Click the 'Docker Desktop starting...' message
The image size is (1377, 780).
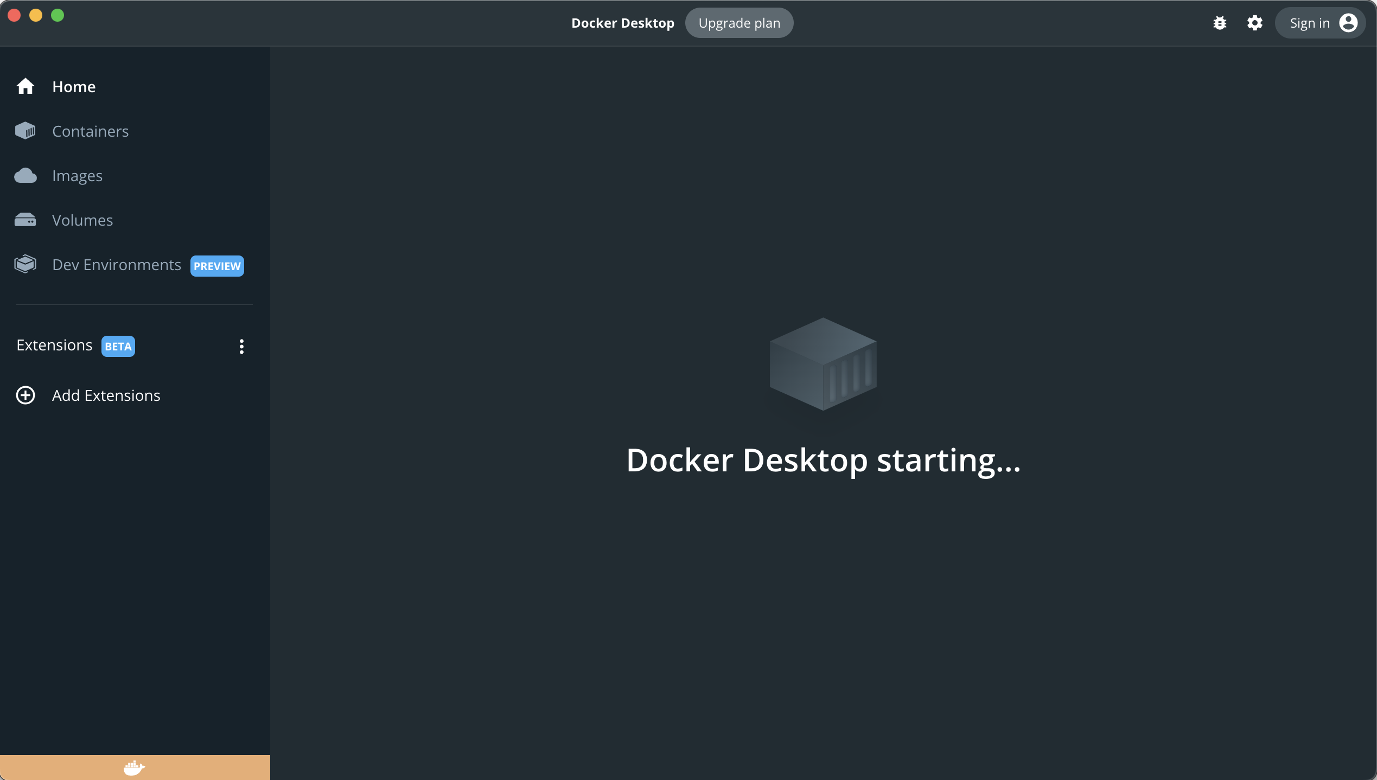coord(824,461)
